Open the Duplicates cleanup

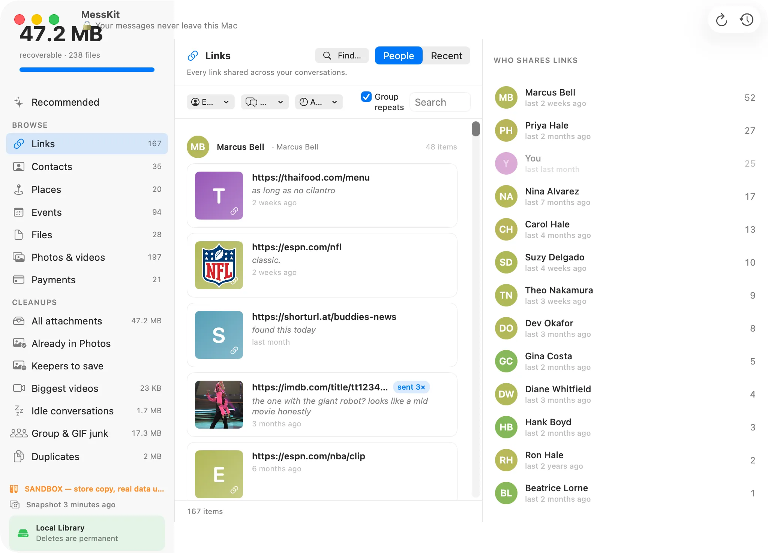pyautogui.click(x=87, y=457)
